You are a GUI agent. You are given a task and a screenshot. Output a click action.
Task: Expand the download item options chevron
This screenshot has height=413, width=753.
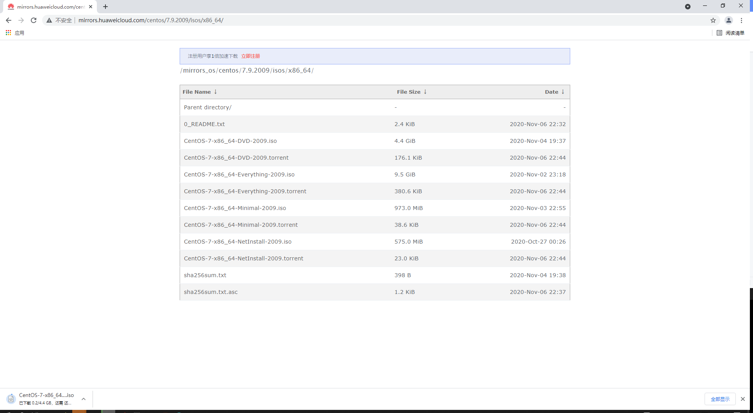point(84,399)
